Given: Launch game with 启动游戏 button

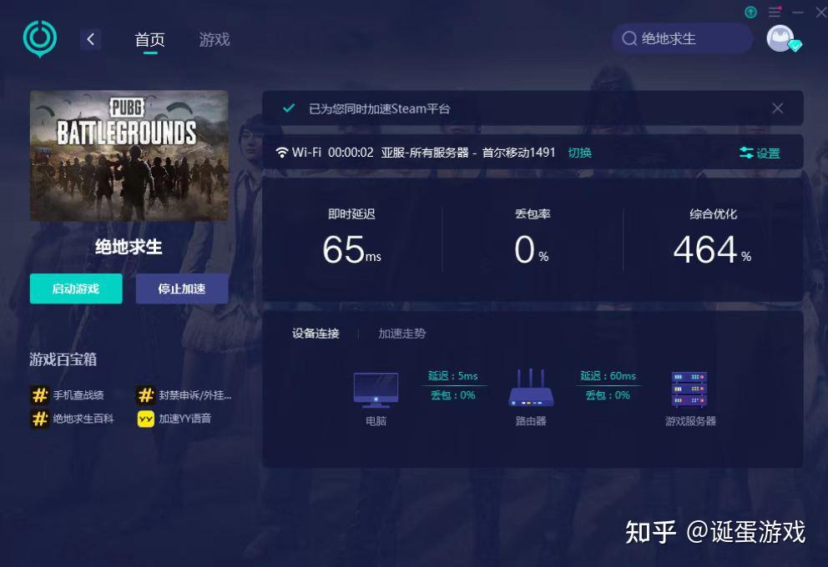Looking at the screenshot, I should pos(76,289).
